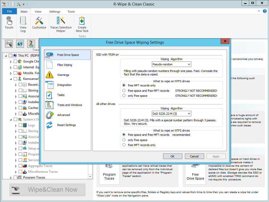The width and height of the screenshot is (269, 202).
Task: Open Integration settings page
Action: 68,85
